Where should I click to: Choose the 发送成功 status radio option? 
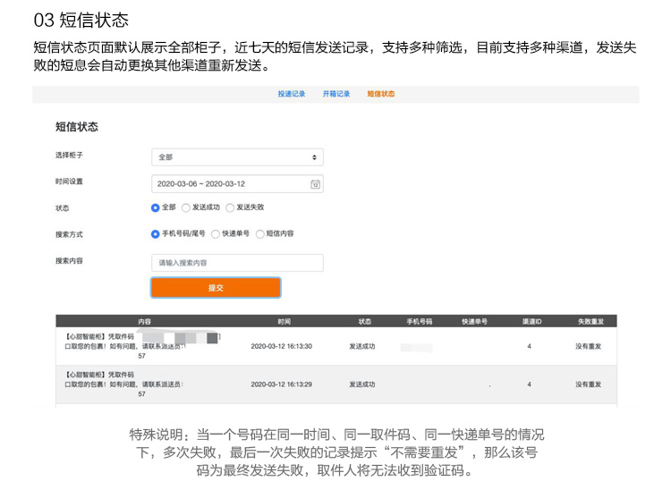(x=186, y=207)
